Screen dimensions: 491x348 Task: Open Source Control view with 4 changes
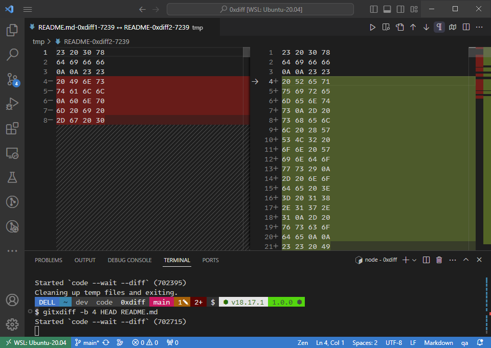click(12, 79)
